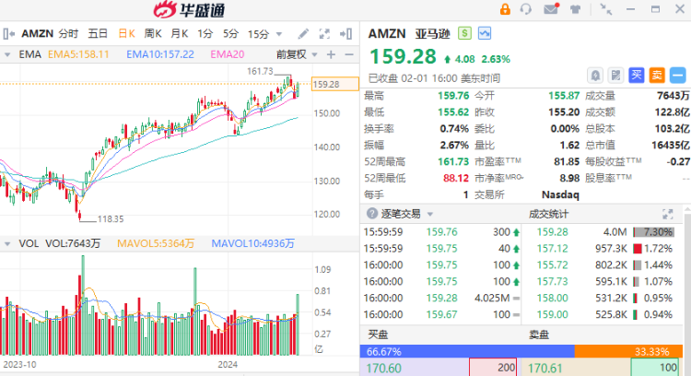Select the 月K chart tab
This screenshot has width=691, height=376.
[180, 33]
